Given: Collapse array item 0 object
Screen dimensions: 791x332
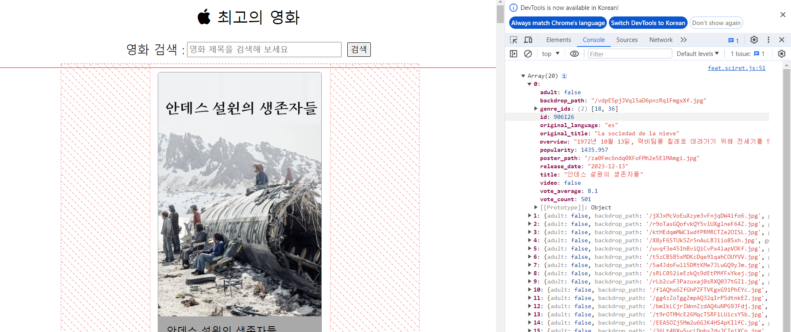Looking at the screenshot, I should point(529,84).
